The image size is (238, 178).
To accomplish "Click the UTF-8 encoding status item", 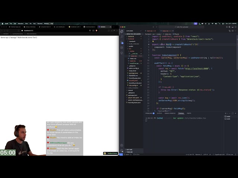I will point(205,154).
